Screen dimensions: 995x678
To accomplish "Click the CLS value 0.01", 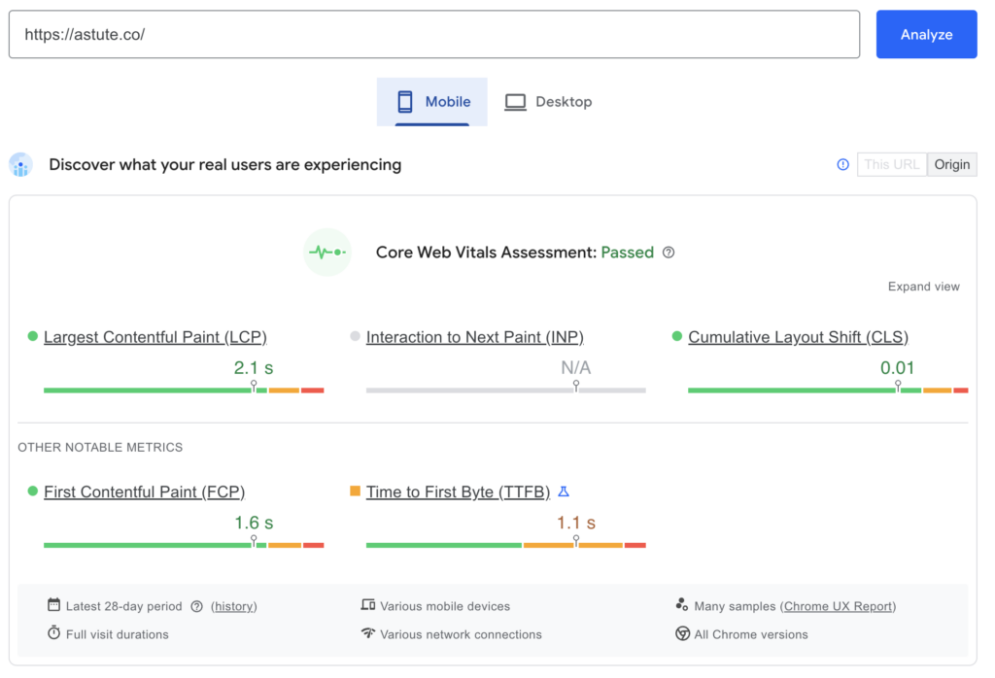I will [897, 368].
